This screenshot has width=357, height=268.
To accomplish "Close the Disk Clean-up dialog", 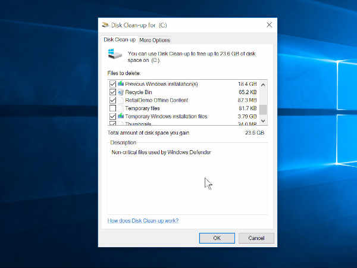I will click(269, 25).
